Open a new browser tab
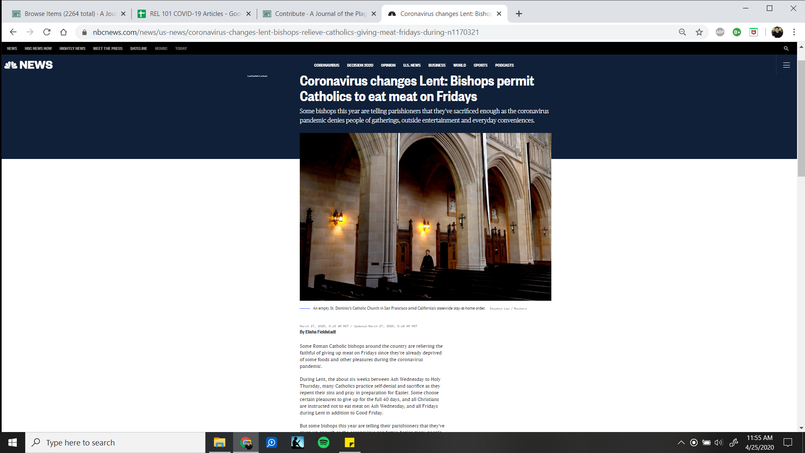Viewport: 805px width, 453px height. pyautogui.click(x=519, y=14)
